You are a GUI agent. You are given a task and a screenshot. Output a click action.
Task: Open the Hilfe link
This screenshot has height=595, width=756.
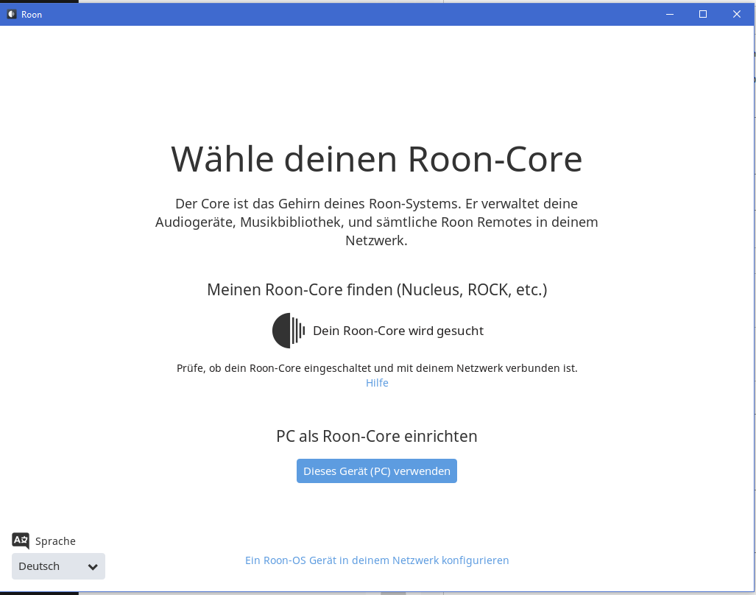pos(377,383)
